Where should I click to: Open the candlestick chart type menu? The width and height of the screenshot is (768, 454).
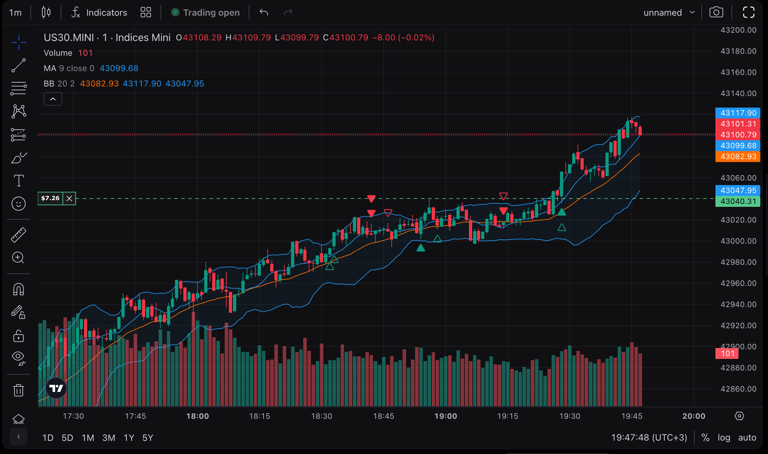click(x=46, y=12)
